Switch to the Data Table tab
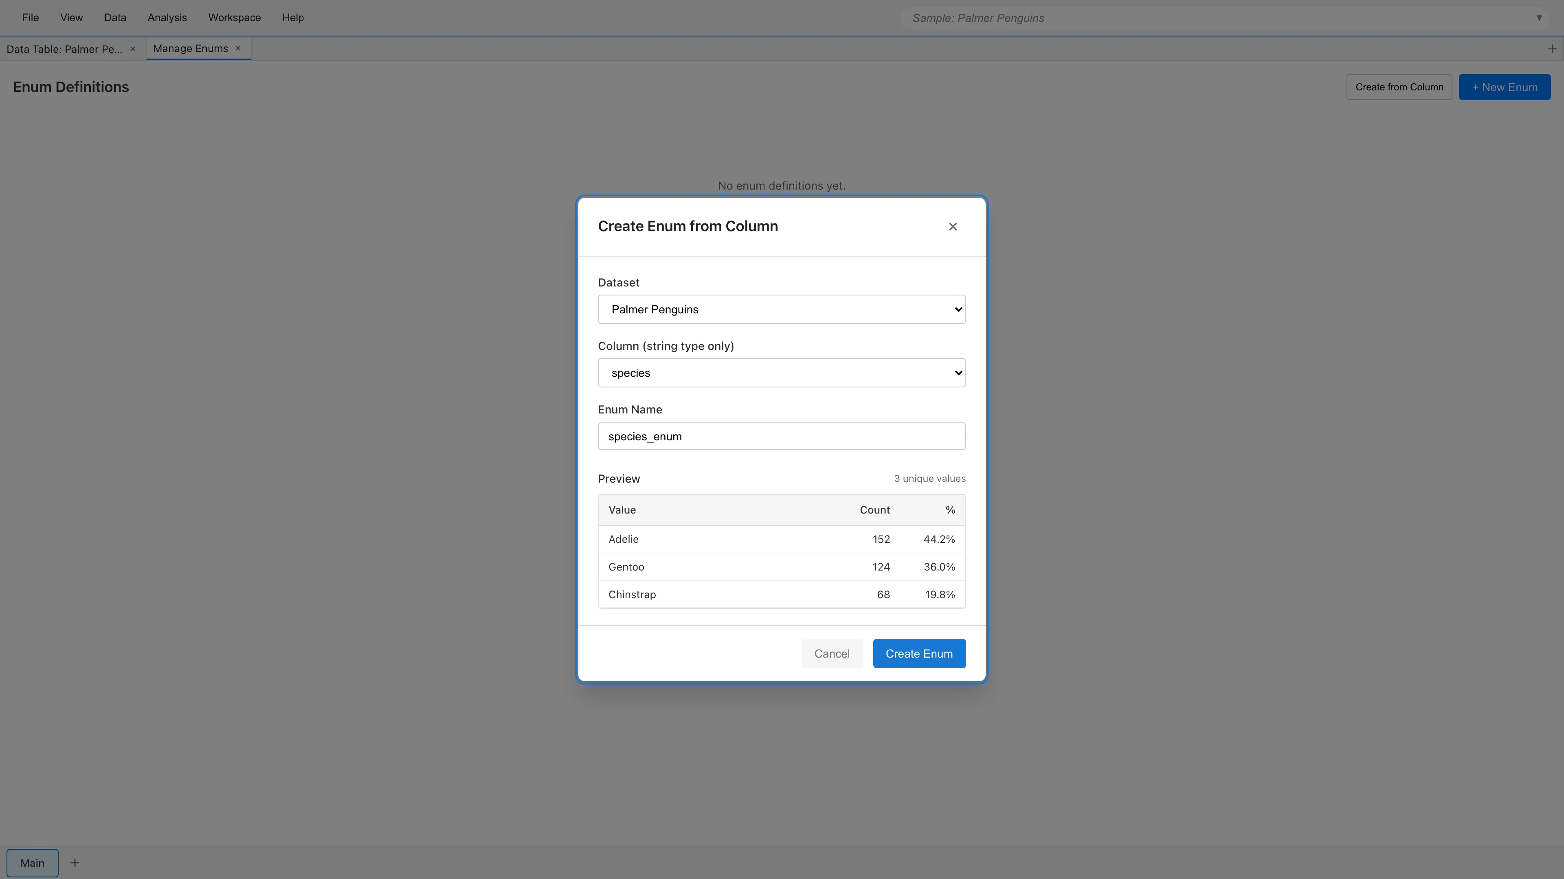The image size is (1564, 879). (64, 49)
